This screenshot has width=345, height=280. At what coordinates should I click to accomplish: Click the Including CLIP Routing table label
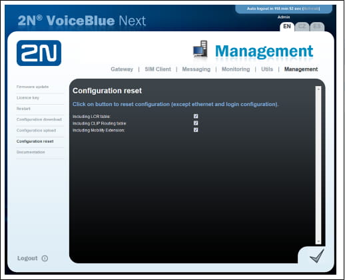coord(99,123)
